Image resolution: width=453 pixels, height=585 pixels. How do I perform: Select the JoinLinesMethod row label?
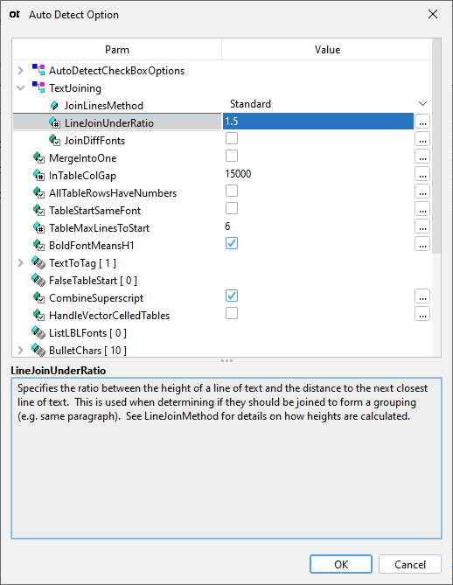tap(104, 106)
